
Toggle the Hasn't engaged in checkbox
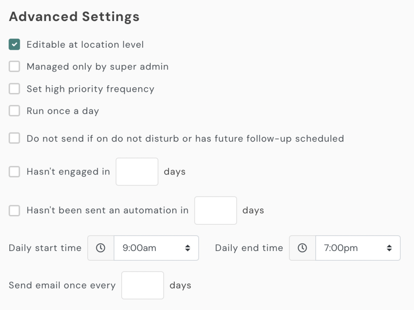pos(15,172)
